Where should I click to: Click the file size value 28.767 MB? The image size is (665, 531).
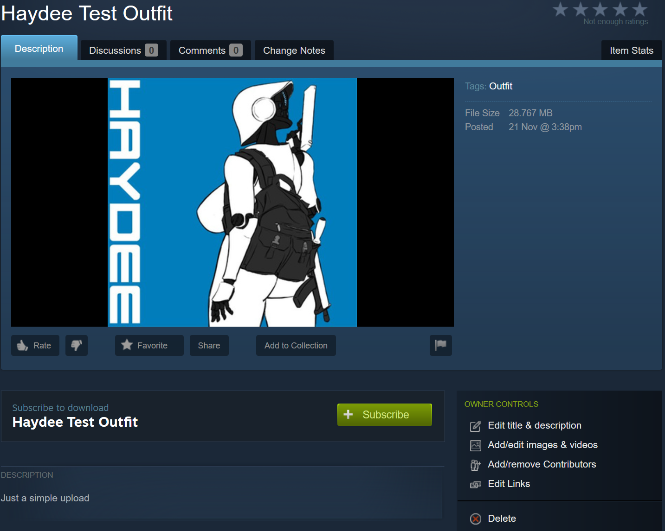pyautogui.click(x=530, y=113)
